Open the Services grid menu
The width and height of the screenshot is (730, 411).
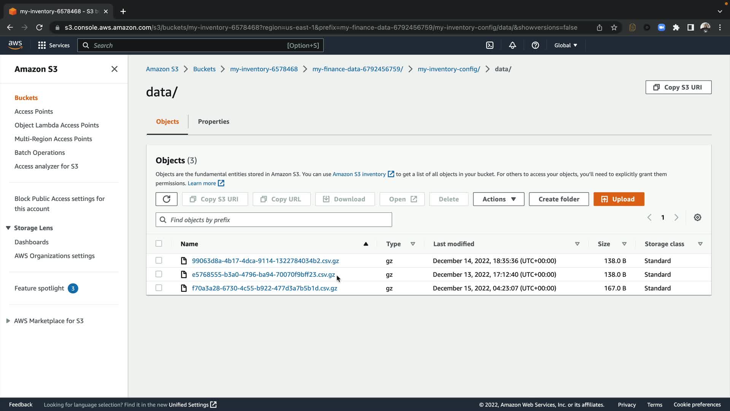[54, 45]
